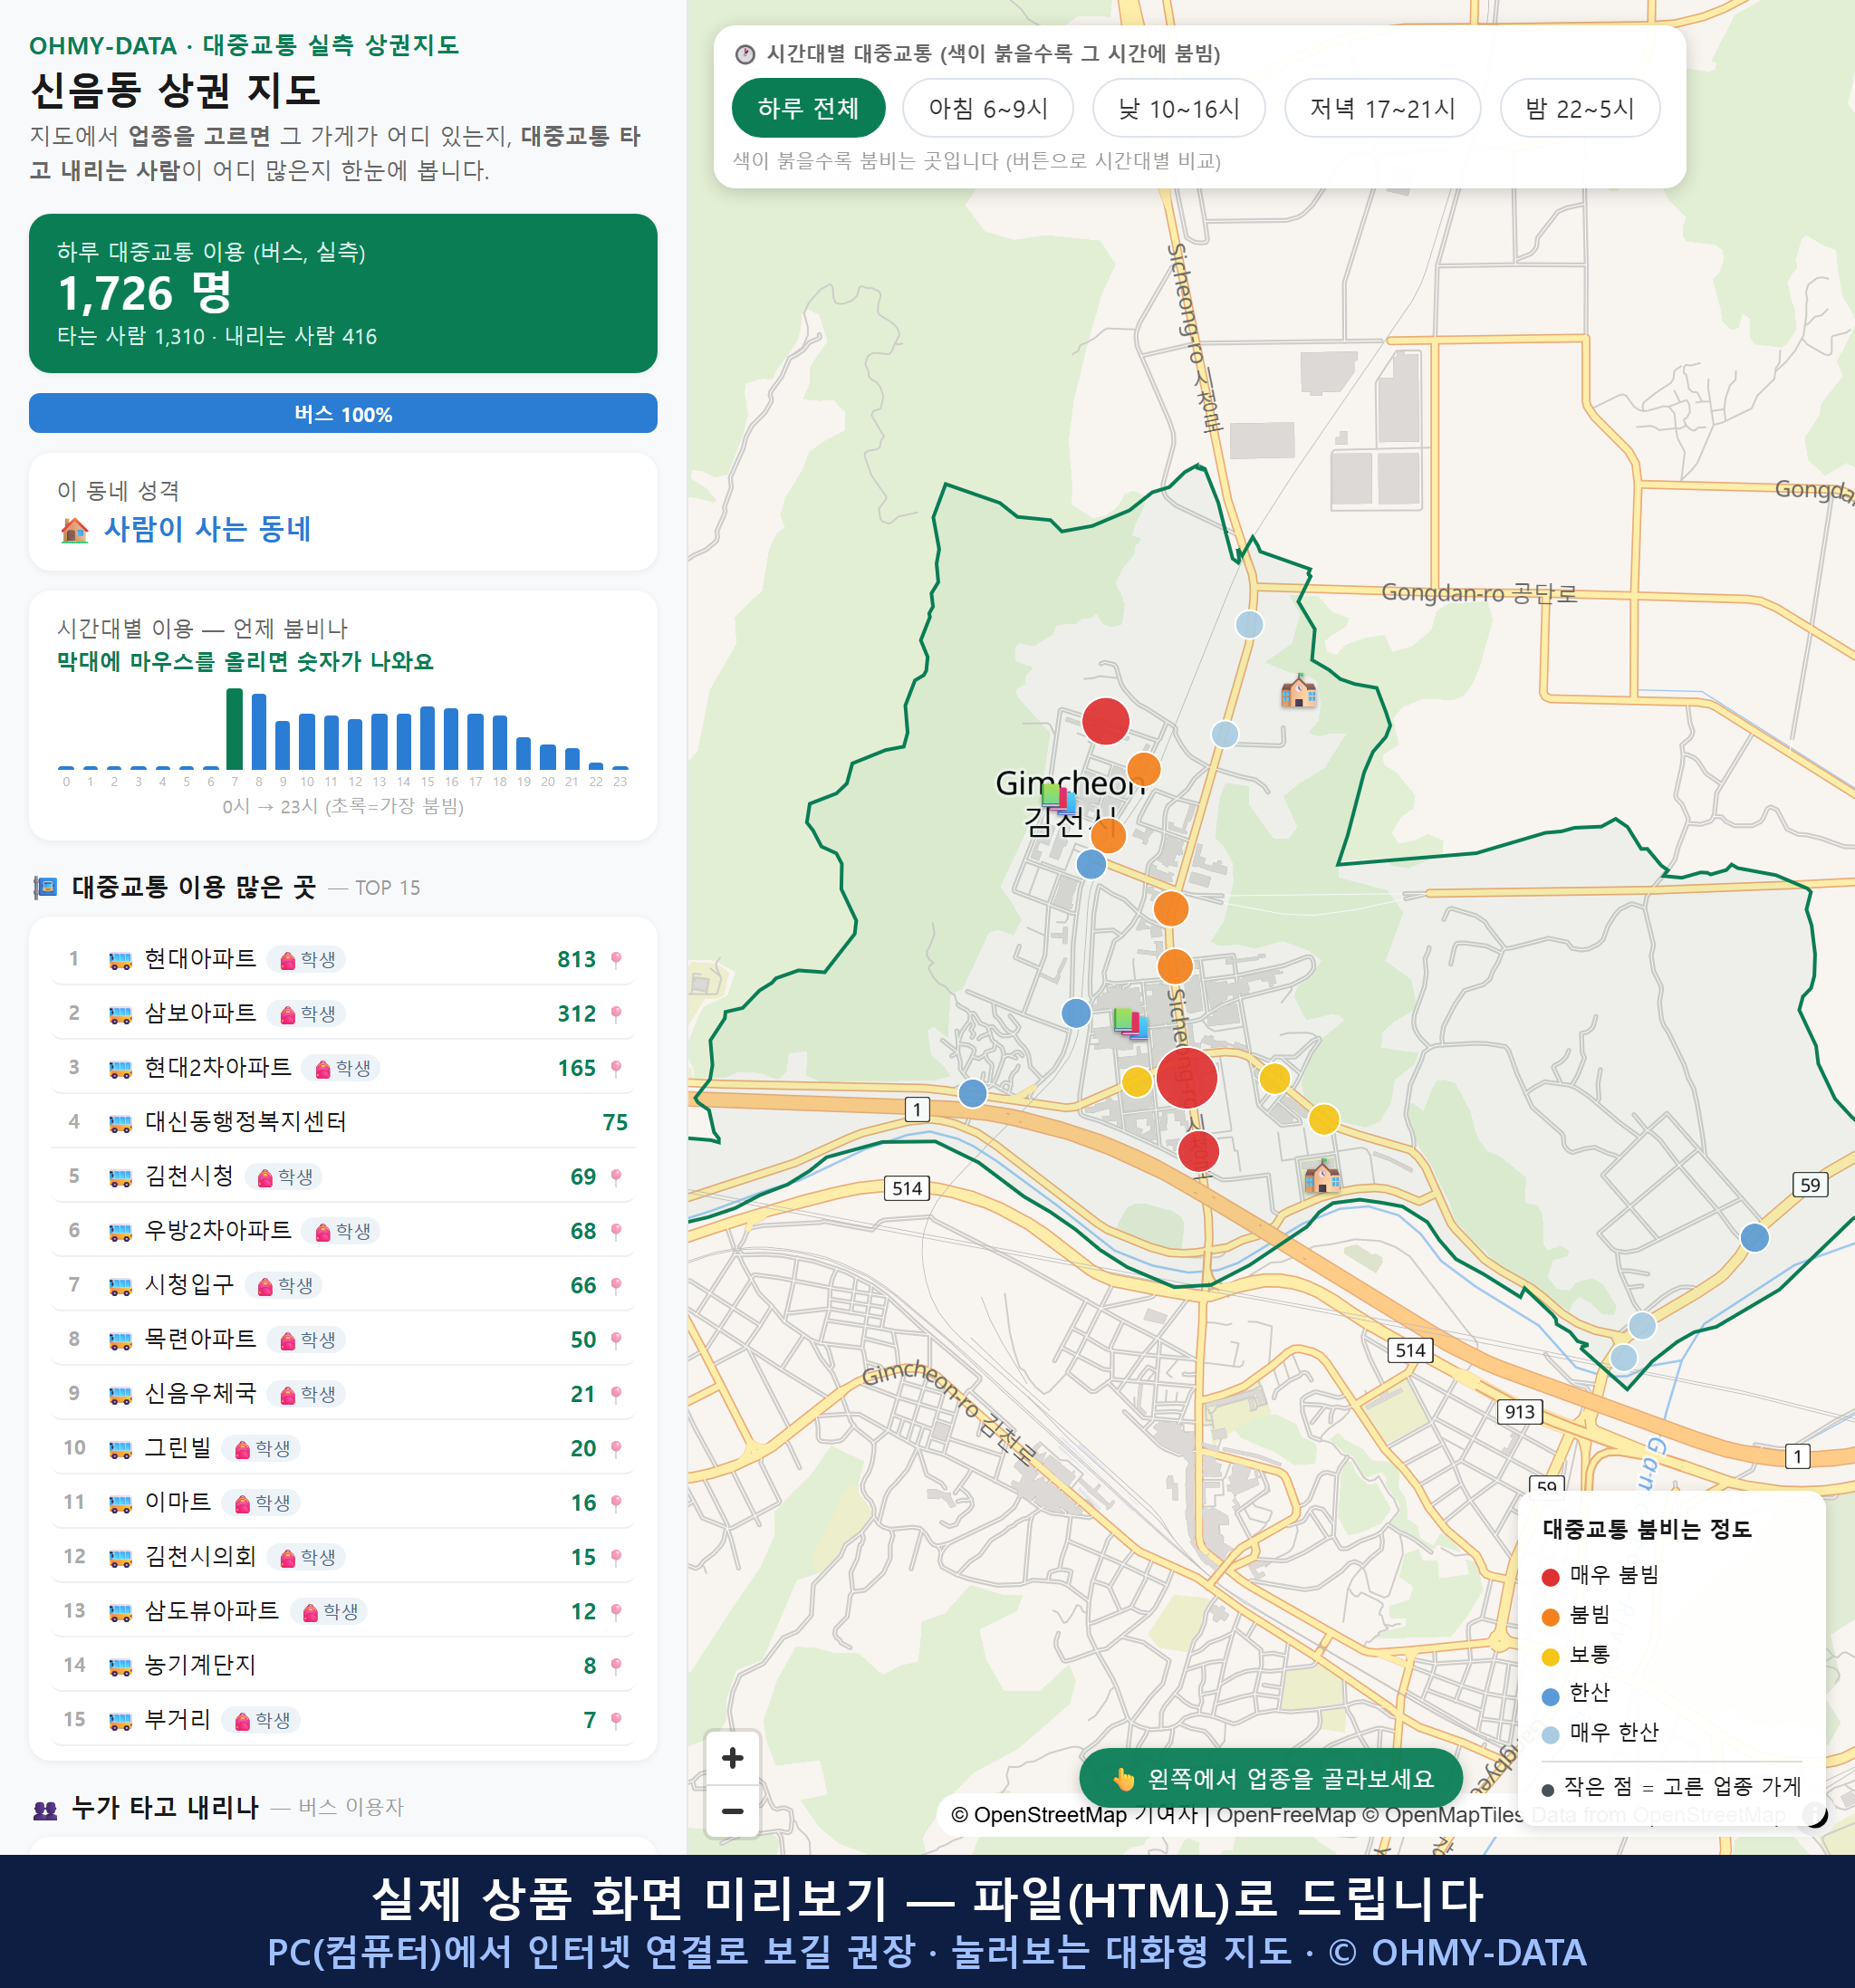Zoom out with the map minus button
The width and height of the screenshot is (1855, 1988).
pos(732,1811)
